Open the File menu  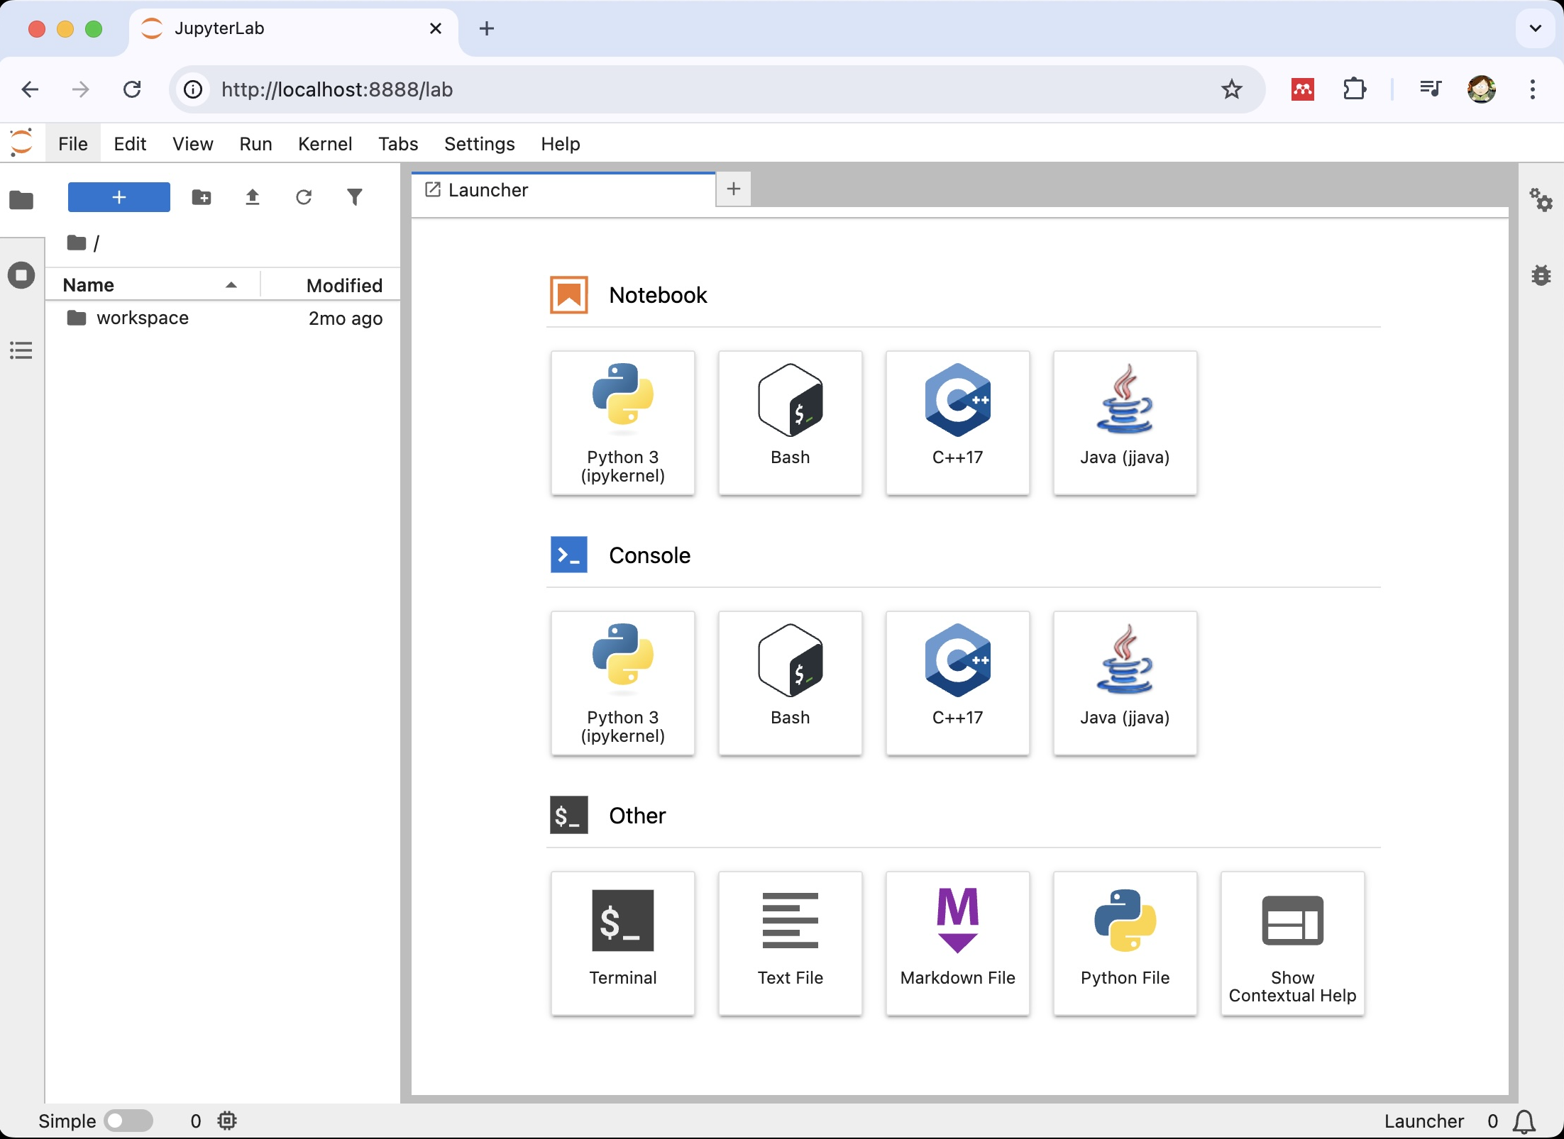[73, 144]
